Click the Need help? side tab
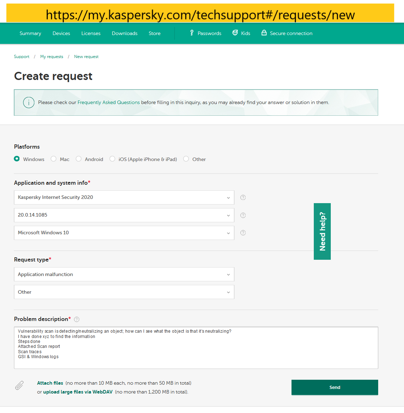This screenshot has width=404, height=413. click(322, 231)
